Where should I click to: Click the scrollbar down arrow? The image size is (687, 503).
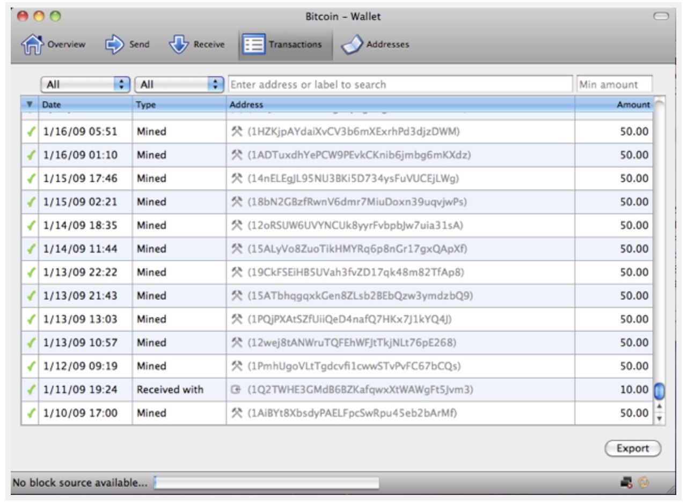(x=660, y=418)
